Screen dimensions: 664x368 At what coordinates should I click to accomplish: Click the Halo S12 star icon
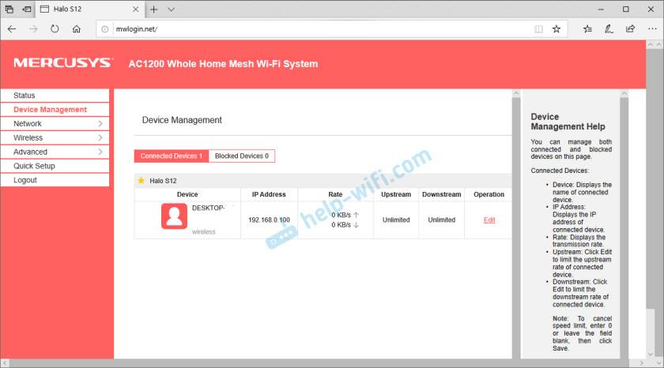(x=141, y=181)
